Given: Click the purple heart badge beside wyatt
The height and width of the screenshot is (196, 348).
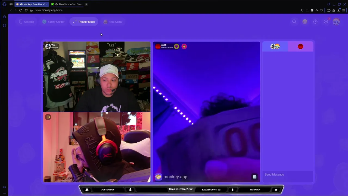Looking at the screenshot, I should click(x=176, y=47).
